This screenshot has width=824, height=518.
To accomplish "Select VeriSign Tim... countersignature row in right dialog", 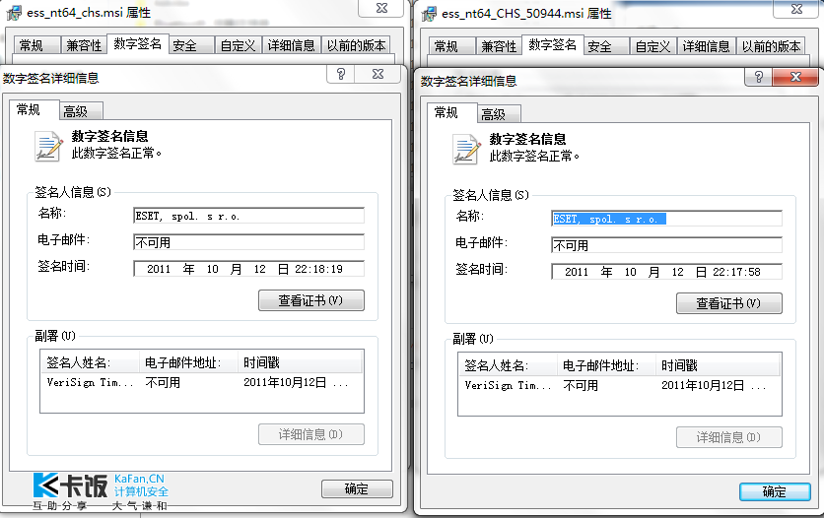I will (620, 386).
